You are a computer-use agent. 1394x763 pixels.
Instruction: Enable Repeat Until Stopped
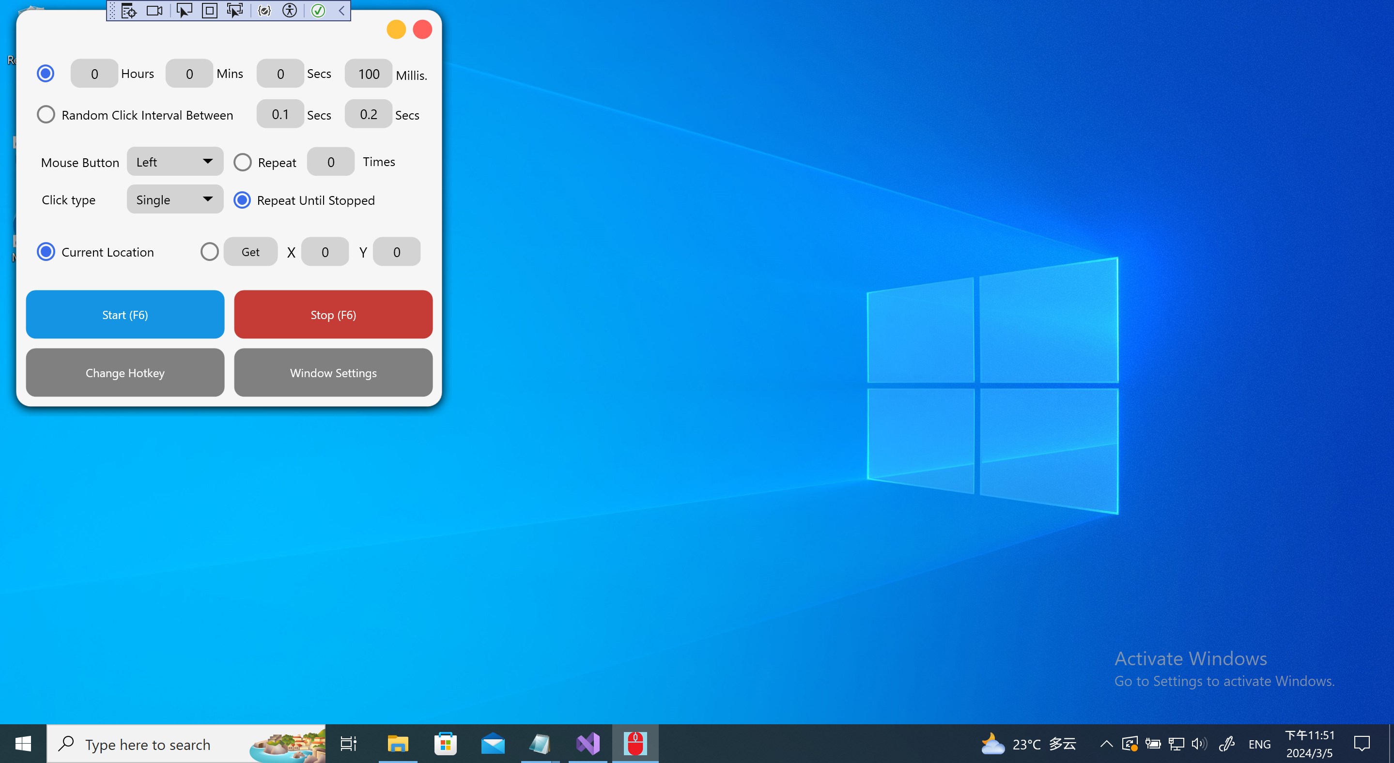click(x=242, y=199)
